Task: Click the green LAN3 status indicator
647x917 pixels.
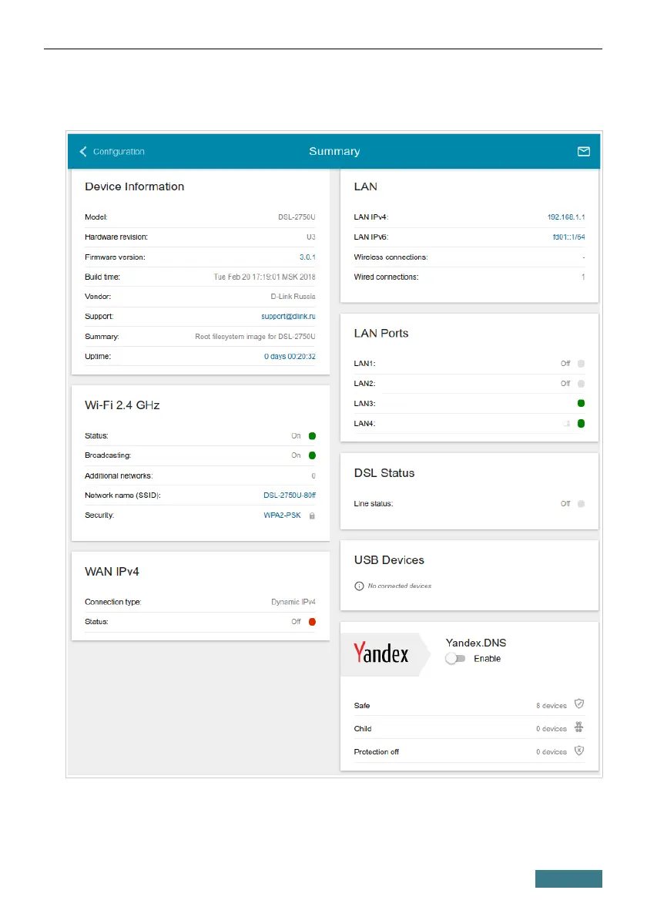Action: coord(581,403)
